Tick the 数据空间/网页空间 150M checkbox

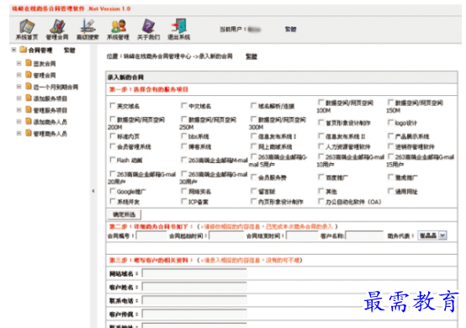(390, 103)
